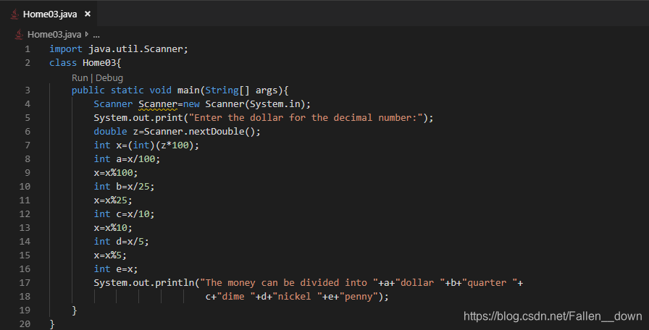Click line number 17 in the gutter

pos(25,283)
